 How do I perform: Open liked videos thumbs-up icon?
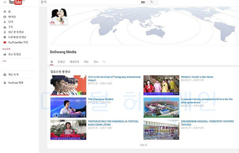[x=5, y=54]
